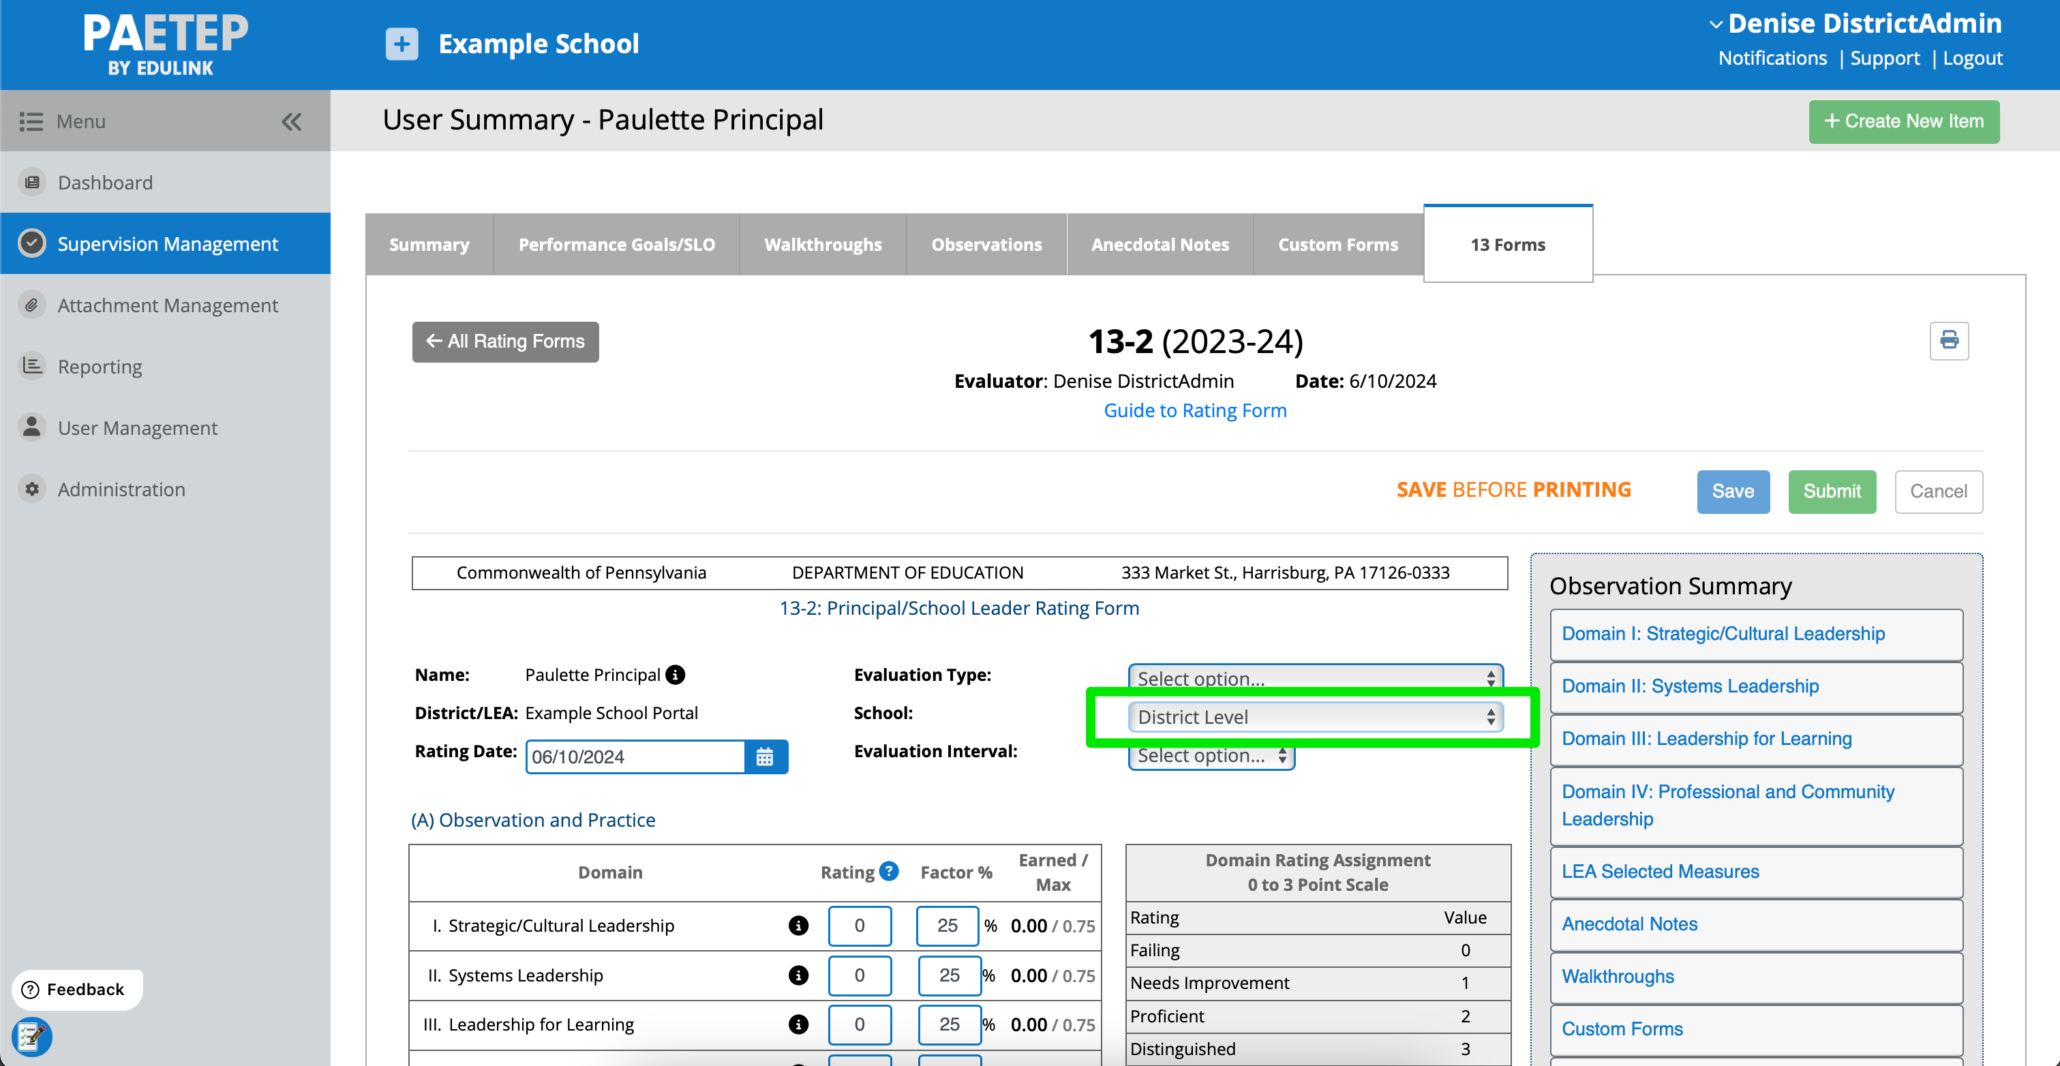
Task: Open the Guide to Rating Form link
Action: (1195, 410)
